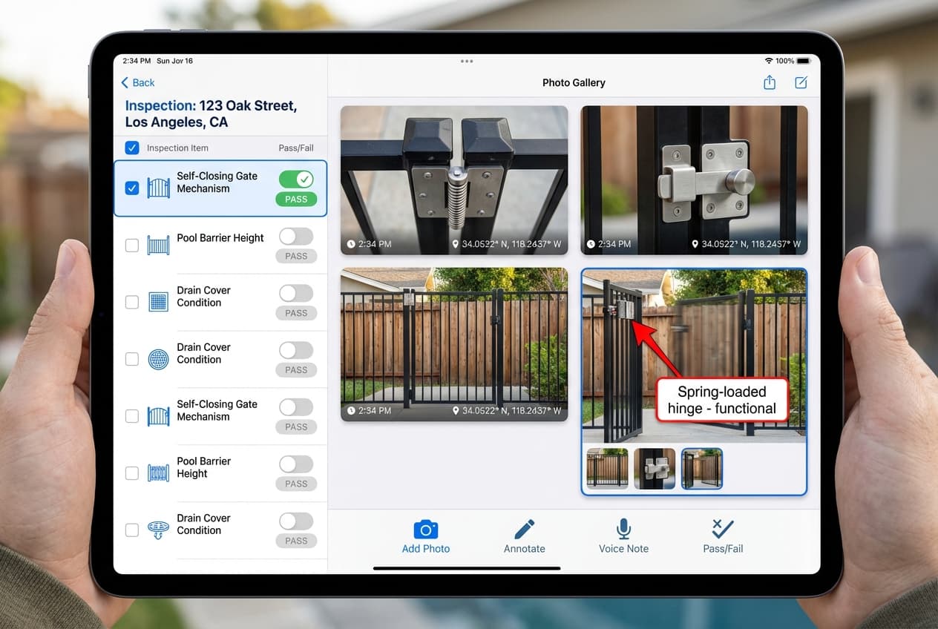The width and height of the screenshot is (938, 629).
Task: Select the first mini thumbnail below the annotated photo
Action: 607,468
